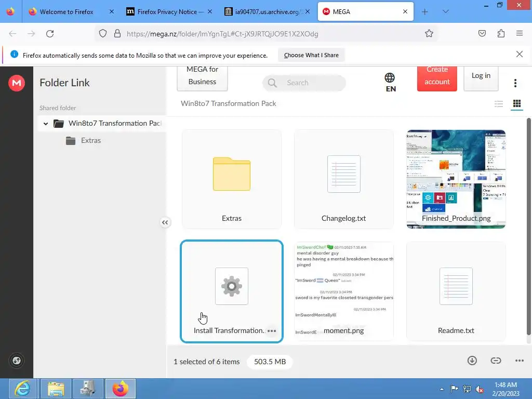The width and height of the screenshot is (532, 399).
Task: Open a new tab with plus button
Action: tap(425, 12)
